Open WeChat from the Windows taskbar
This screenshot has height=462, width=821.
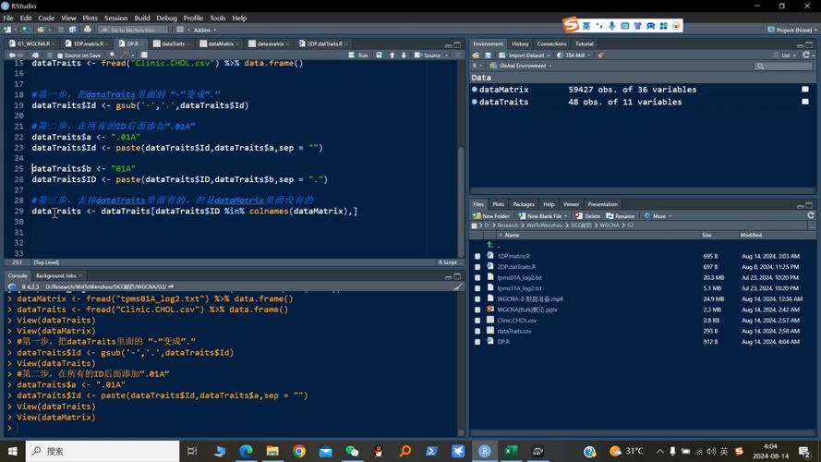(352, 451)
